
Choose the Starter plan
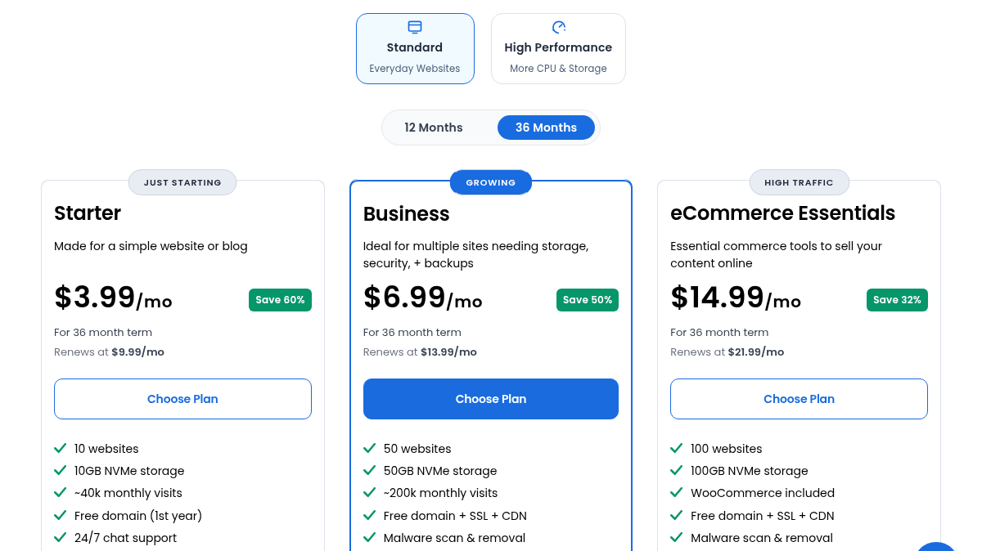(182, 399)
